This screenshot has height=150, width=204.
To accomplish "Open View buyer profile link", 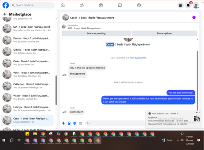I will (138, 58).
